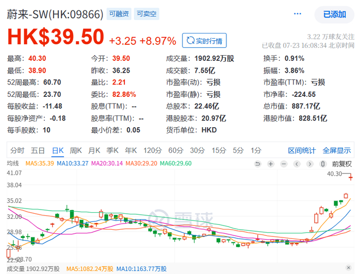
Task: Open the 前复权 adjustment dropdown
Action: [342, 164]
